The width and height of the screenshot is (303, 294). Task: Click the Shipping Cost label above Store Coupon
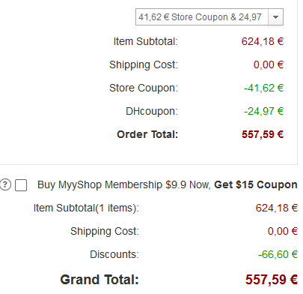[144, 64]
